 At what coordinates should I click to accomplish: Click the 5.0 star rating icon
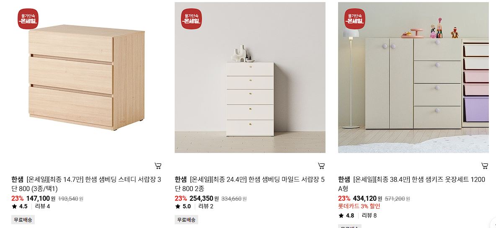[178, 207]
